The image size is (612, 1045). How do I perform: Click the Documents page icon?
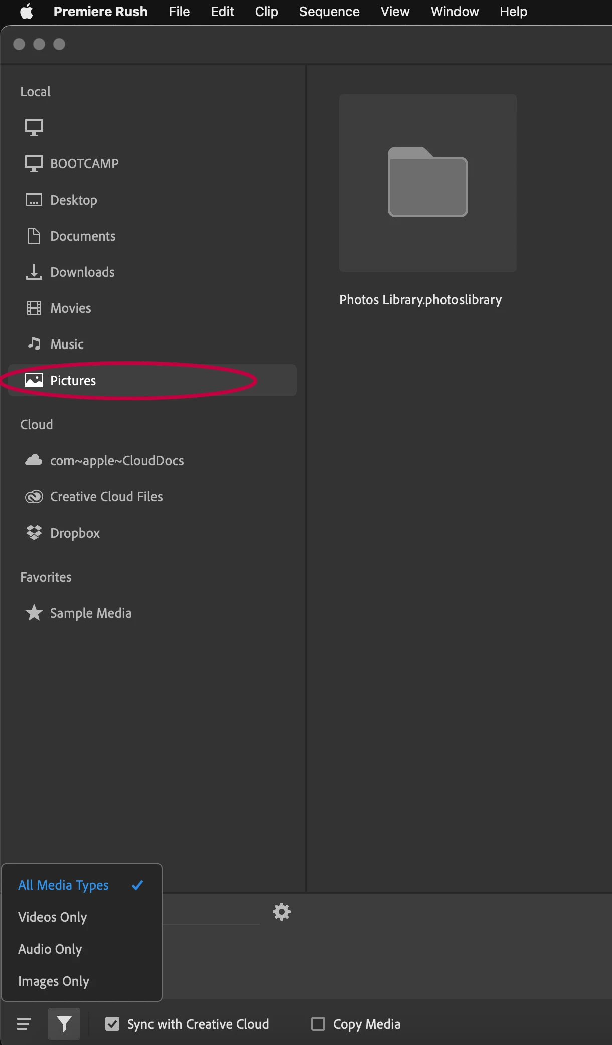pyautogui.click(x=34, y=236)
